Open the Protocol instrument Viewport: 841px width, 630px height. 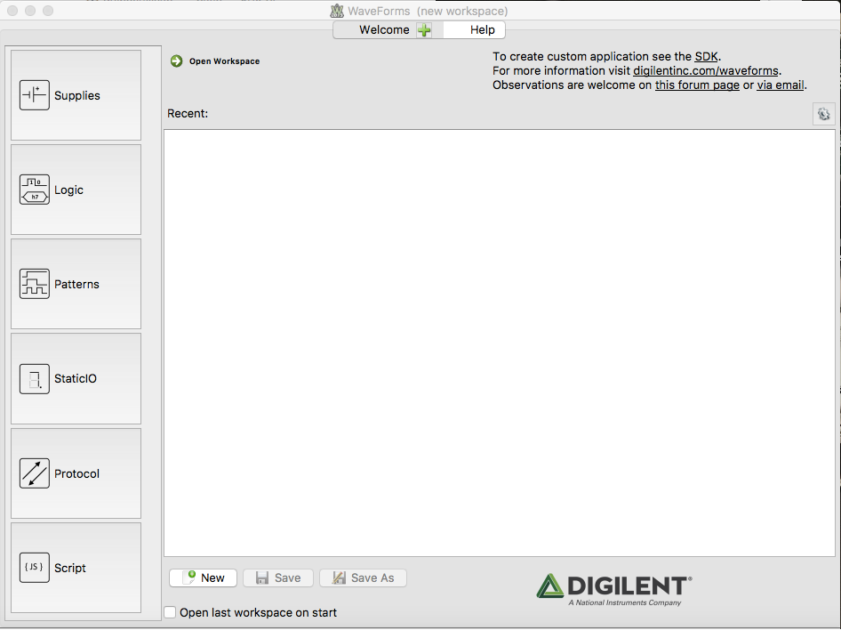[76, 473]
